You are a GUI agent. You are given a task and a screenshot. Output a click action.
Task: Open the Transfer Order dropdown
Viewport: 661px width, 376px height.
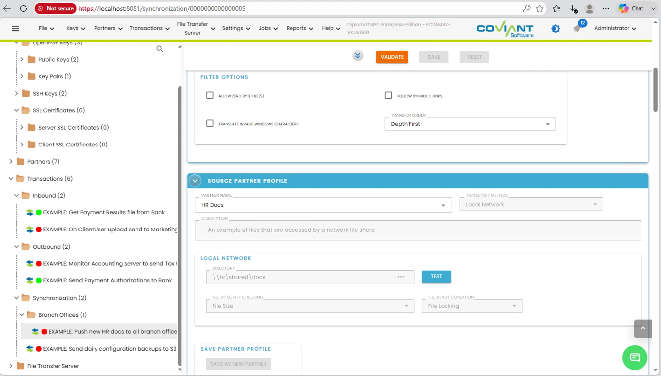(470, 124)
